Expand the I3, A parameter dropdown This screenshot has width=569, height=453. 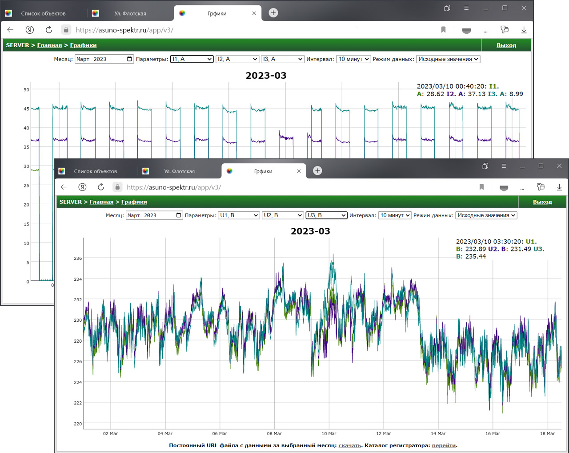click(283, 59)
